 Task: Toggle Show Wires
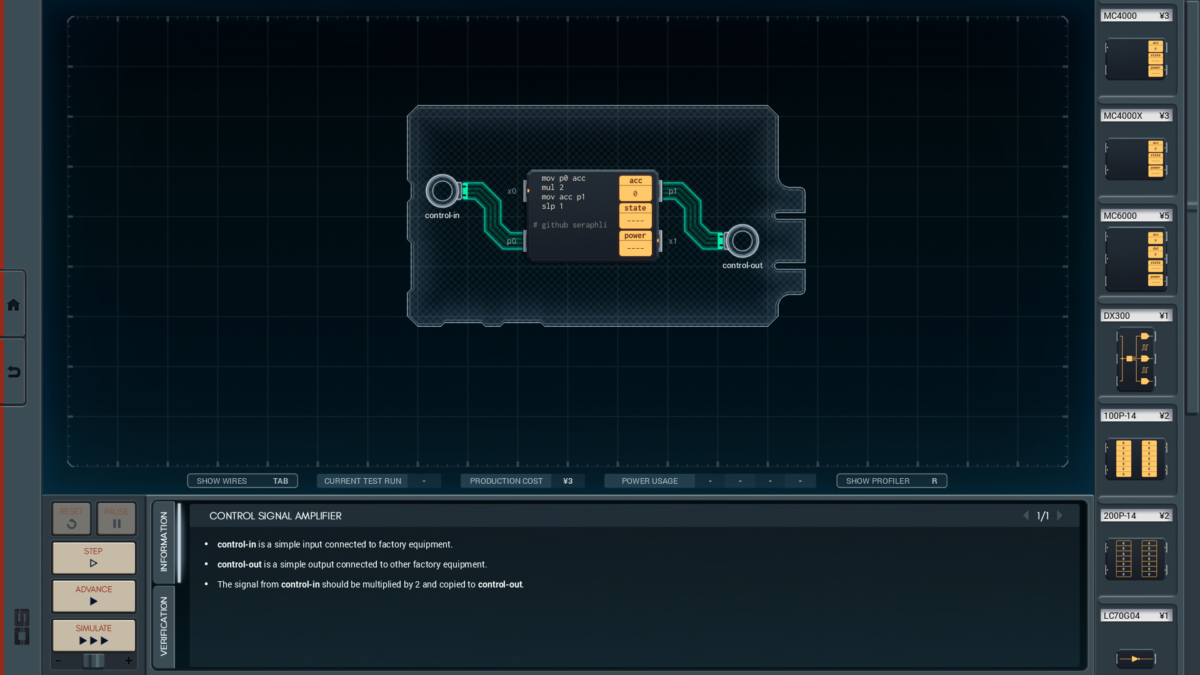coord(242,481)
